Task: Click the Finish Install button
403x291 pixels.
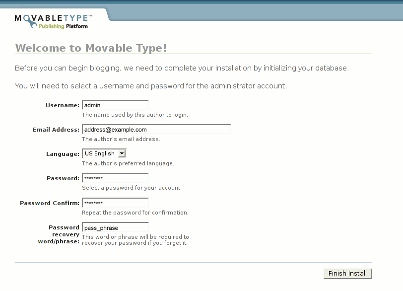Action: coord(348,273)
